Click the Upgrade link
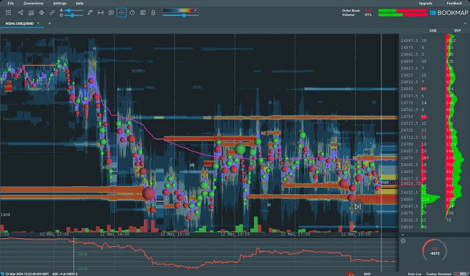 (x=426, y=3)
